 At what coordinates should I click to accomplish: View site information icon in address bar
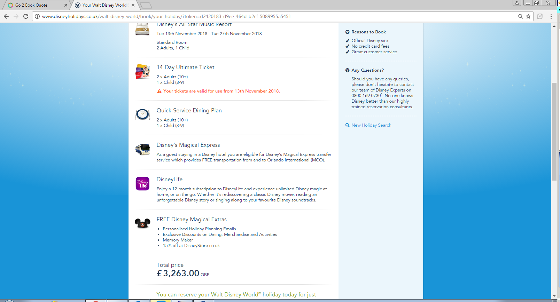click(37, 16)
